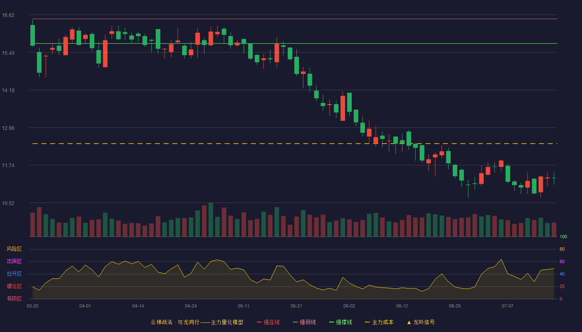
Task: Toggle the 强压线 legend entry
Action: tap(268, 322)
